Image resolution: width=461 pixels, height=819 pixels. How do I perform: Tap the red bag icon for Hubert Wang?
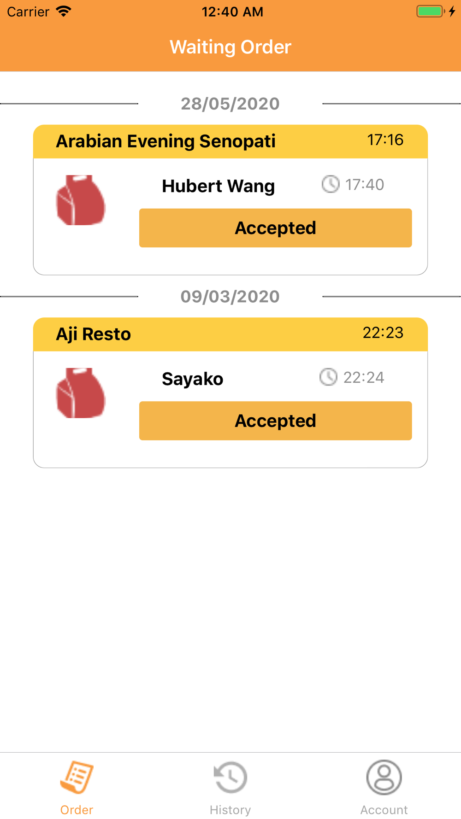point(81,200)
